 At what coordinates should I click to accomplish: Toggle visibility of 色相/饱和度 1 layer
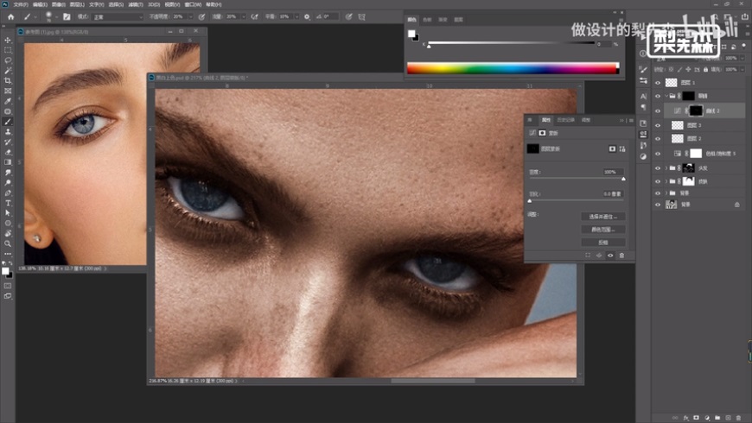coord(658,153)
